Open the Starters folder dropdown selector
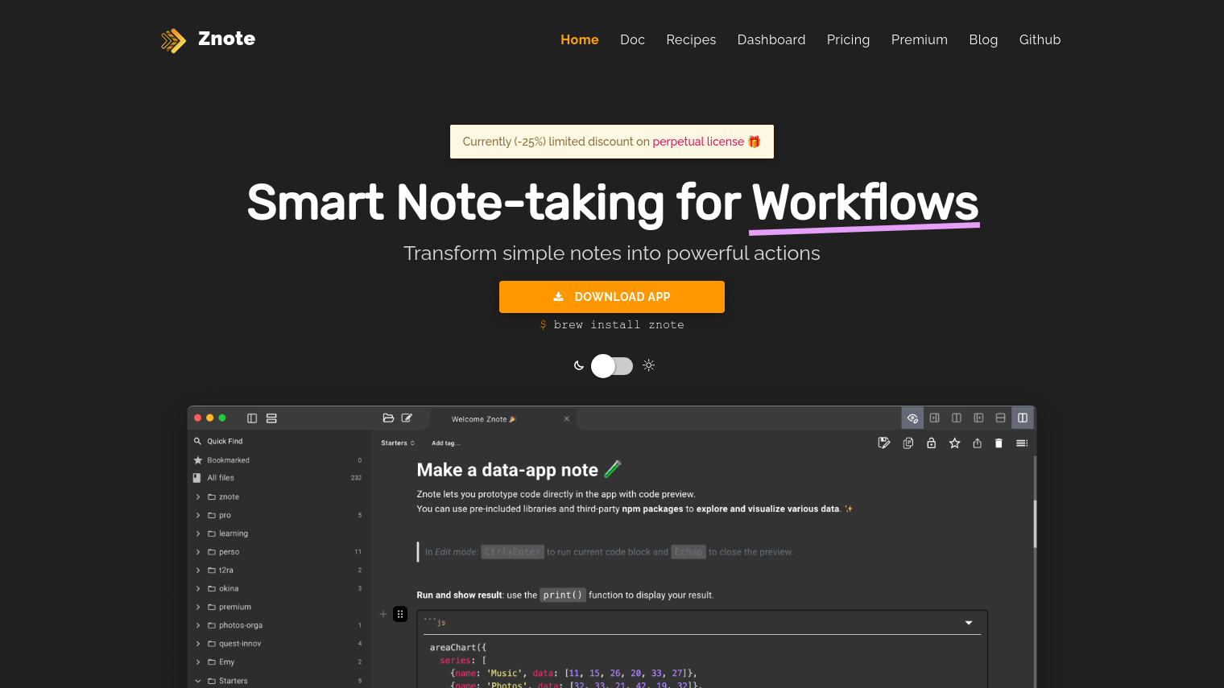This screenshot has width=1224, height=688. tap(398, 443)
